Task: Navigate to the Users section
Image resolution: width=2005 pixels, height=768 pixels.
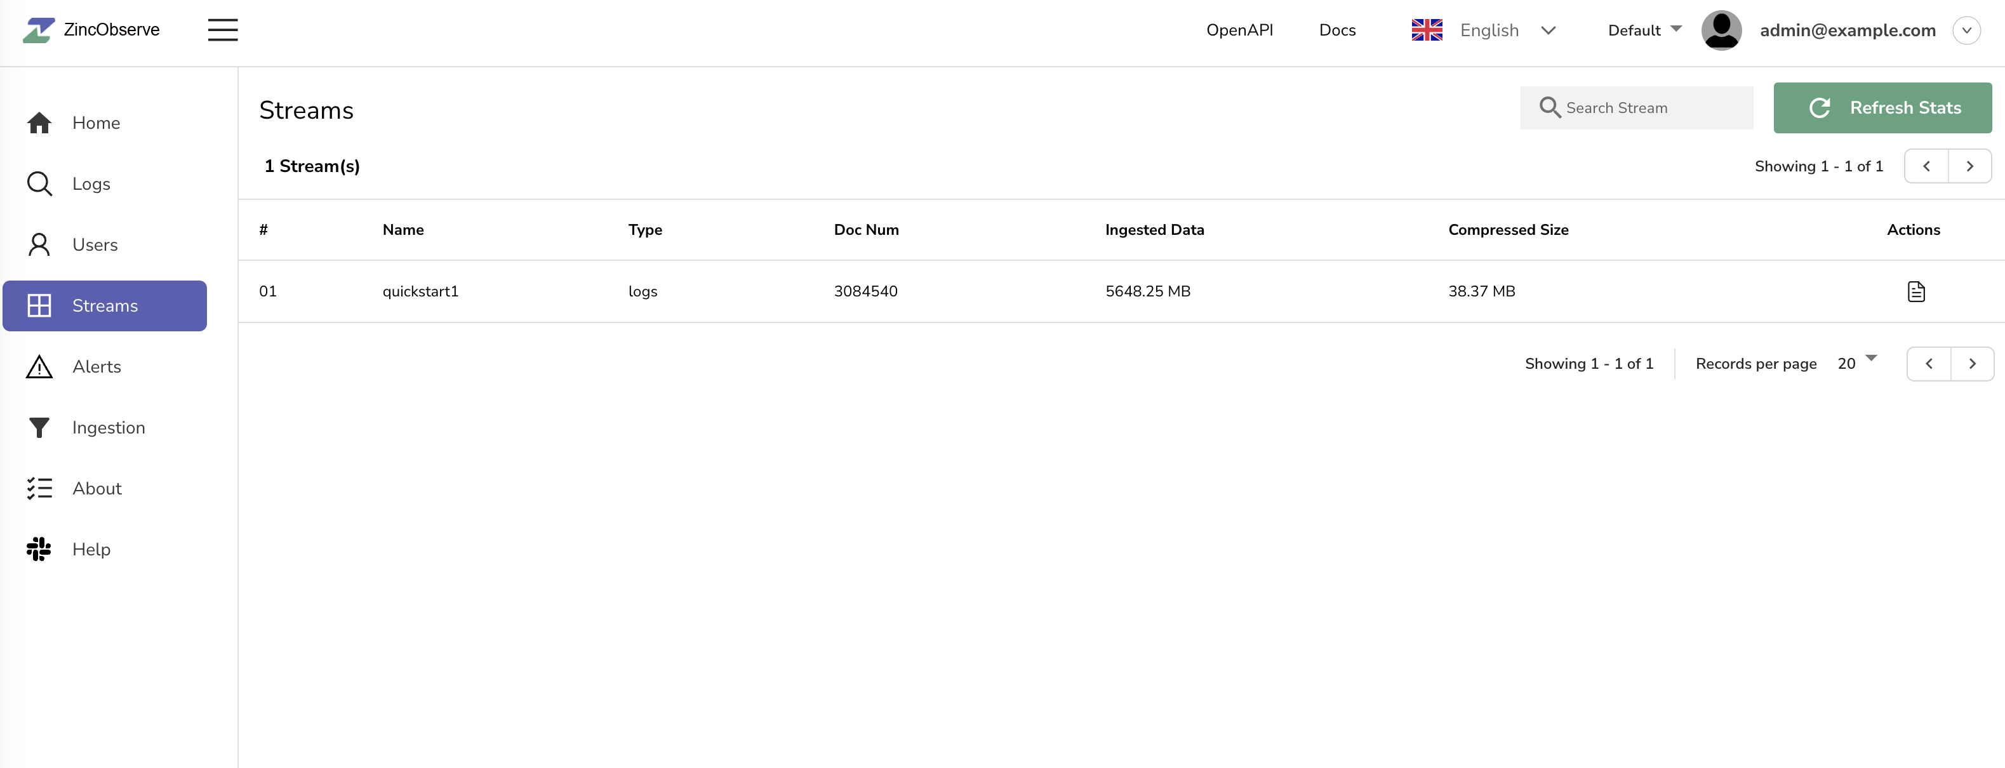Action: point(95,244)
